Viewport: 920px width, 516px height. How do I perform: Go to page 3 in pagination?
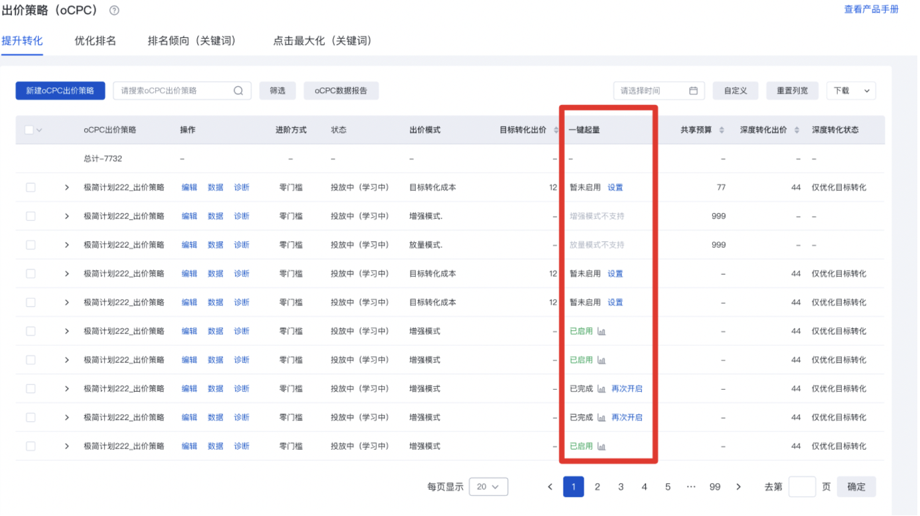click(620, 487)
